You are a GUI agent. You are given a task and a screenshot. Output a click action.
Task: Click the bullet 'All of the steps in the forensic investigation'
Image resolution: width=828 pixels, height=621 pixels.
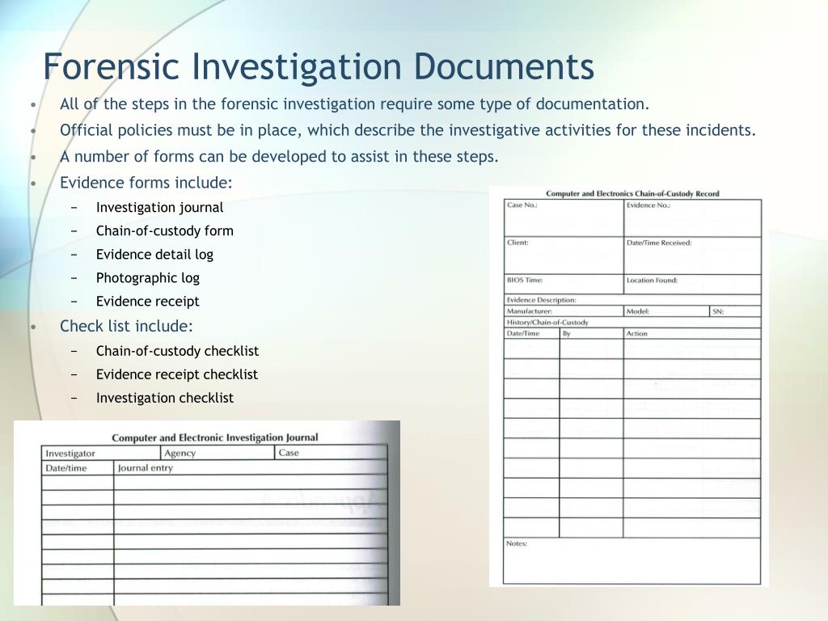tap(354, 104)
